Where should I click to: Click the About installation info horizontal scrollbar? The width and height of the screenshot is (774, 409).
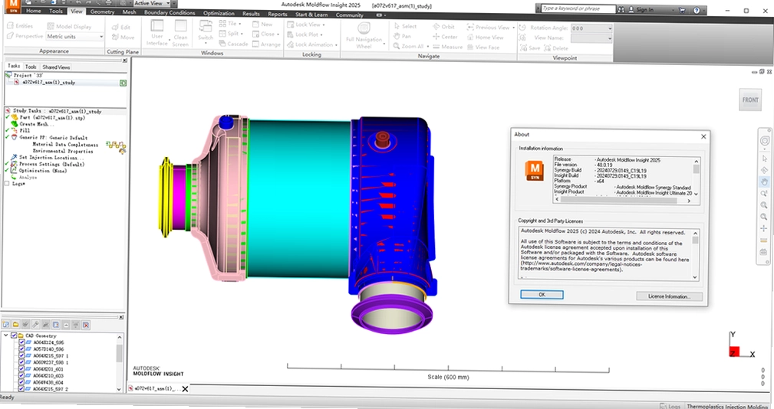(622, 201)
